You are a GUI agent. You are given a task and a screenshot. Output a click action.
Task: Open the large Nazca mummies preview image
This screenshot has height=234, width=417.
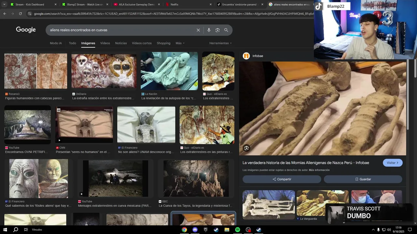(323, 109)
